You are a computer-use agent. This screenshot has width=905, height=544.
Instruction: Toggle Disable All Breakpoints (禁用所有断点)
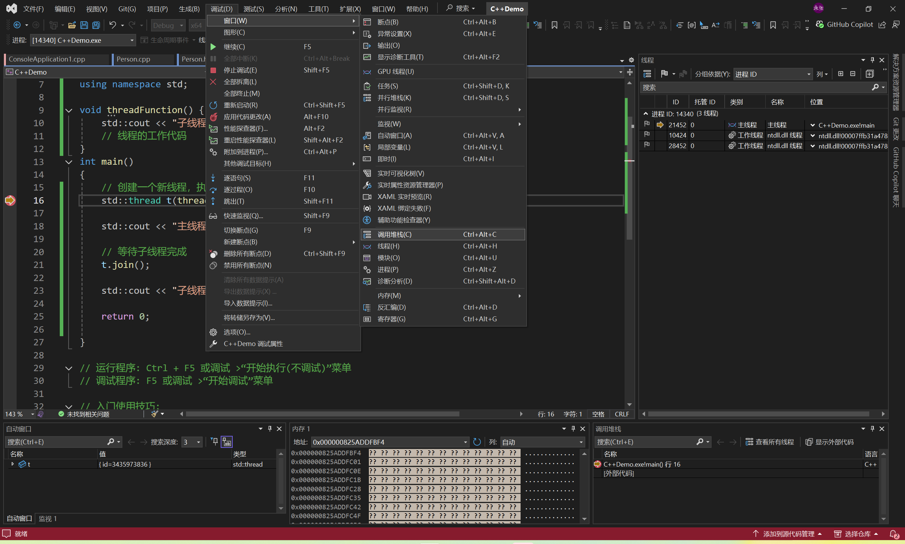tap(284, 265)
